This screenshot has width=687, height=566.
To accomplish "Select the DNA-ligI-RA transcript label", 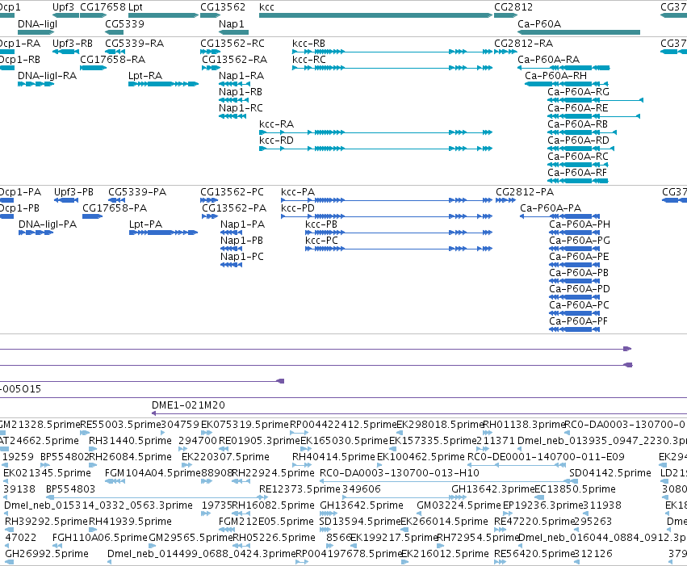I will pos(47,75).
